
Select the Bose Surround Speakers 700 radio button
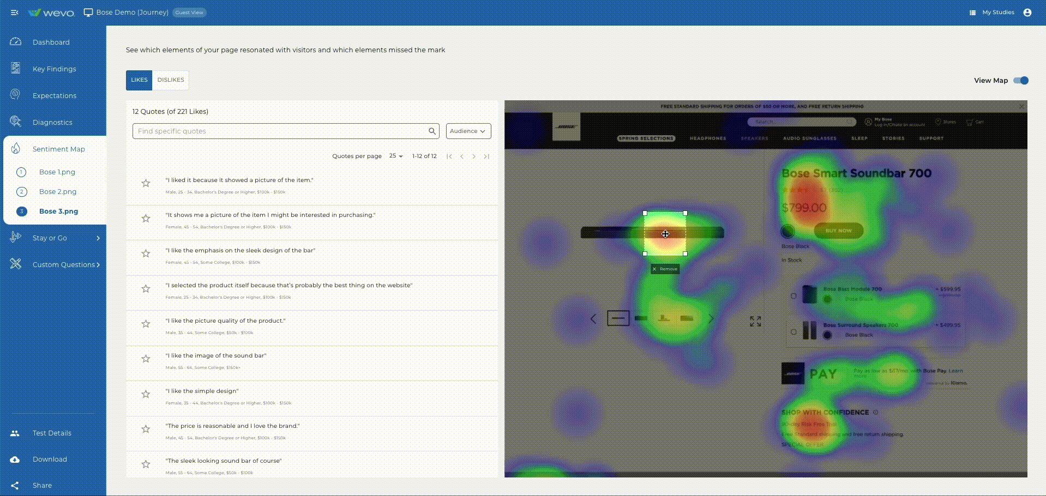coord(793,331)
